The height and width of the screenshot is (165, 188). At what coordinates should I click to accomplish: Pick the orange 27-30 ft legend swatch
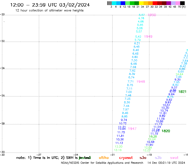pos(150,3)
